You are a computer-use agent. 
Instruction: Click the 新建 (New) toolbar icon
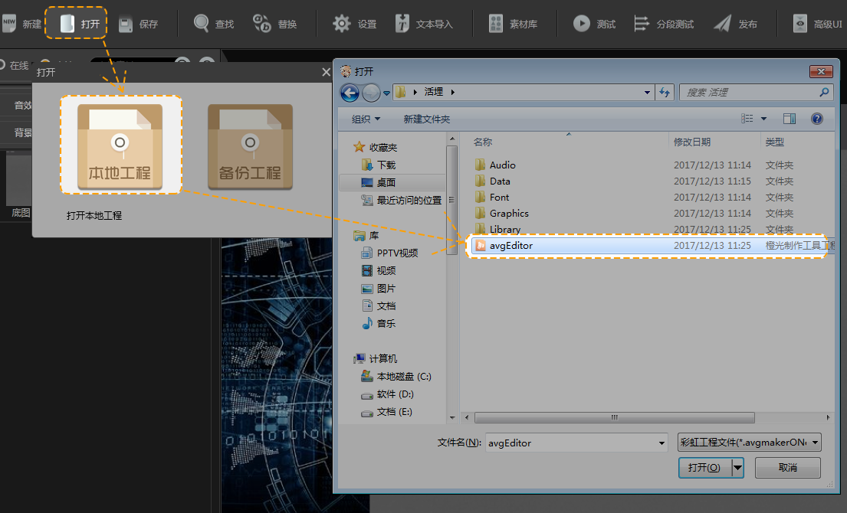point(9,24)
